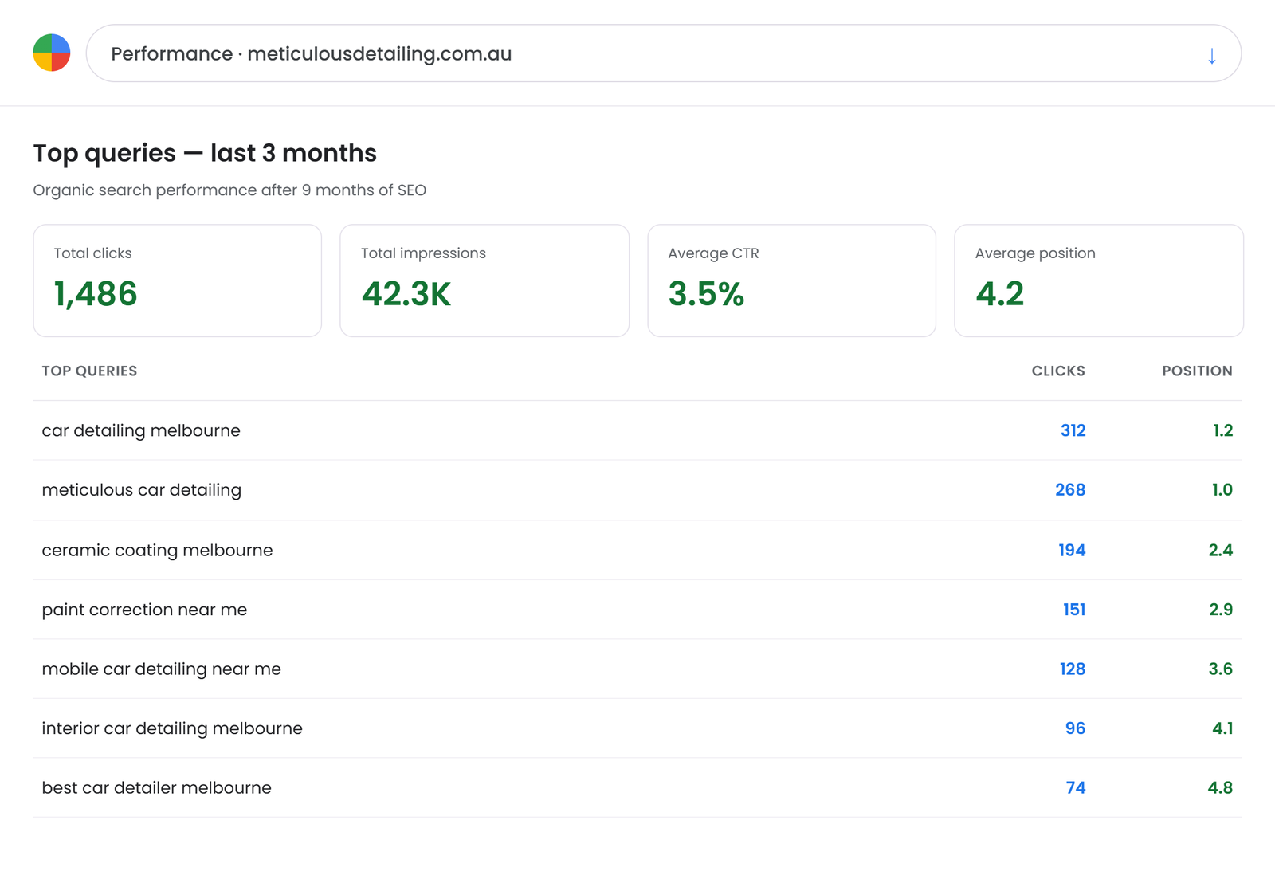
Task: Click the 'Top queries — last 3 months' heading
Action: click(205, 153)
